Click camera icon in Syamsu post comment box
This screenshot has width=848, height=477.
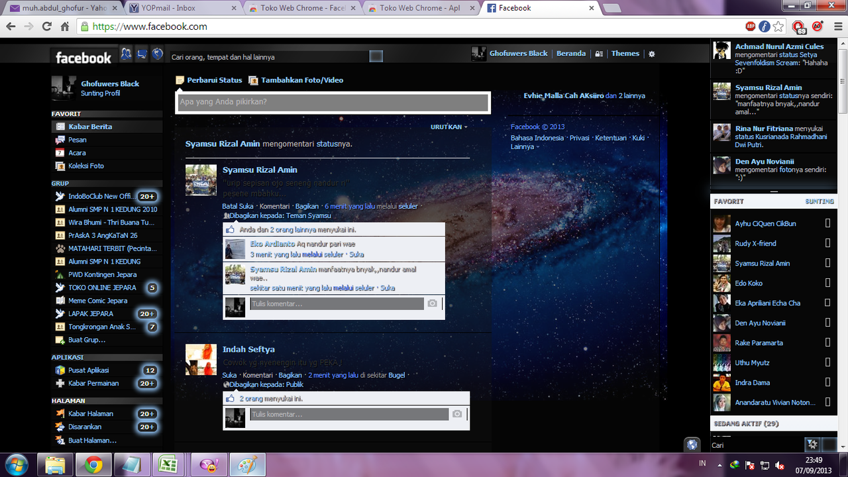tap(432, 303)
